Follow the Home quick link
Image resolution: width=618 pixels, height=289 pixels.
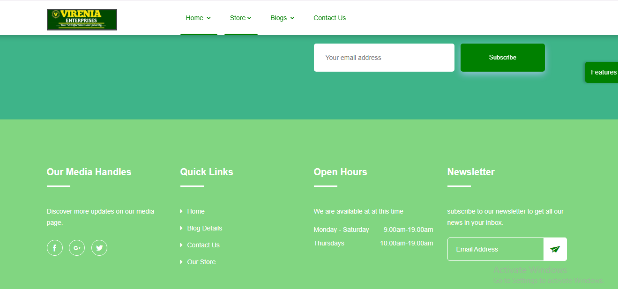point(196,211)
